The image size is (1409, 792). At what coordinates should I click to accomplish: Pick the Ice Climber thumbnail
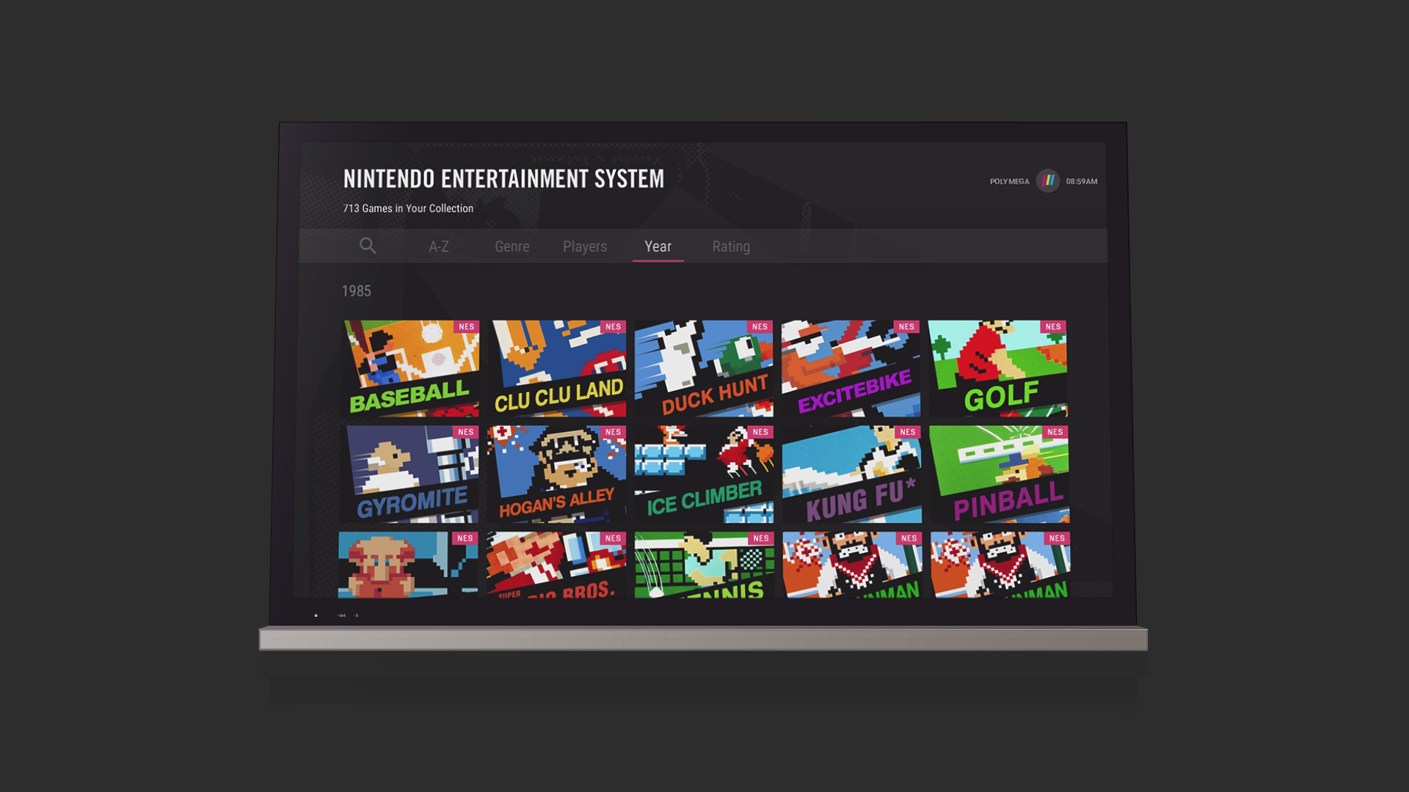[x=704, y=474]
